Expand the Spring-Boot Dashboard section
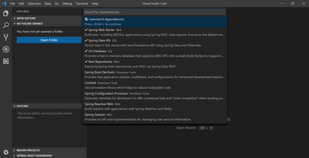Viewport: 309px width, 158px height. [x=49, y=156]
